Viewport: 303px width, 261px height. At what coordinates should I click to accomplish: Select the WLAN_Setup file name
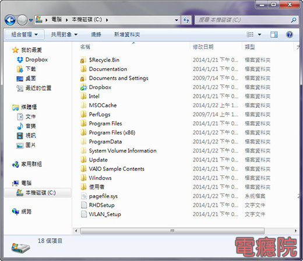[105, 214]
